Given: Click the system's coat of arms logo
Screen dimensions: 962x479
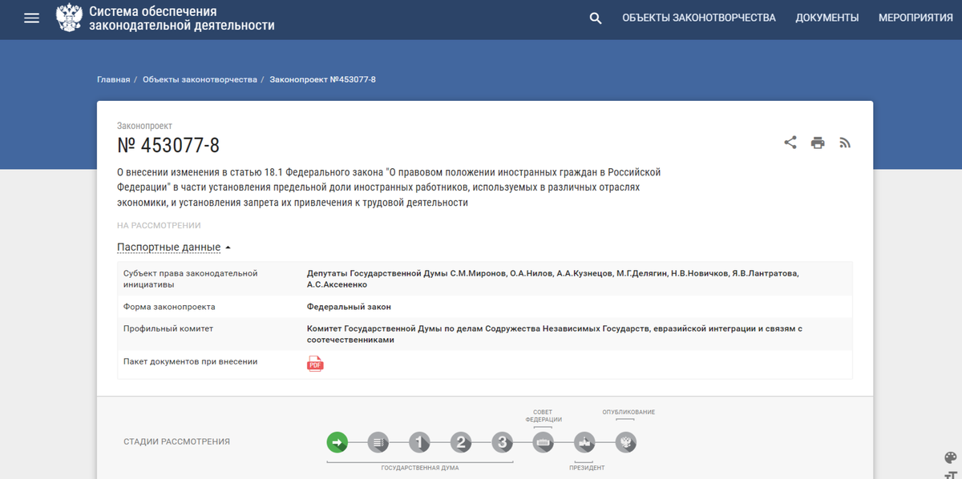Looking at the screenshot, I should click(70, 17).
